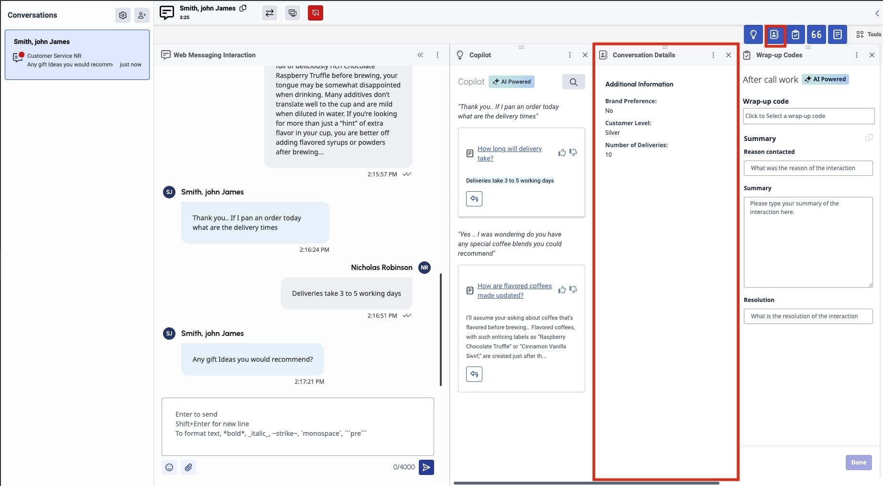The height and width of the screenshot is (486, 883).
Task: Open the Copilot lightbulb panel button
Action: point(753,34)
